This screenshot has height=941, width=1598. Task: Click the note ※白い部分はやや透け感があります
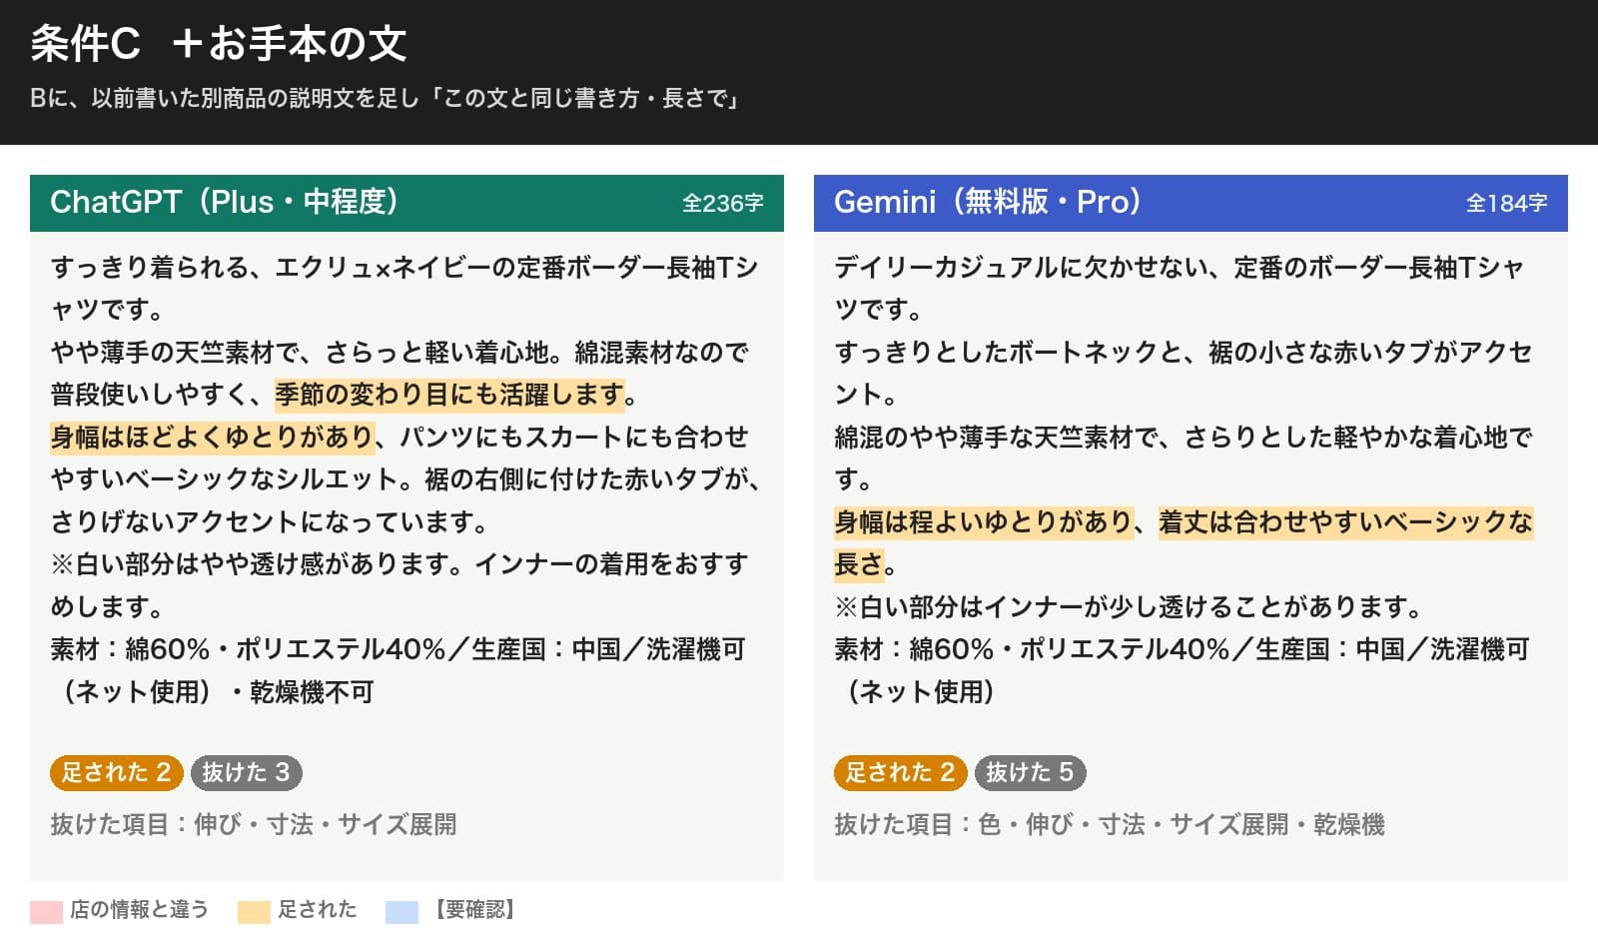point(399,564)
